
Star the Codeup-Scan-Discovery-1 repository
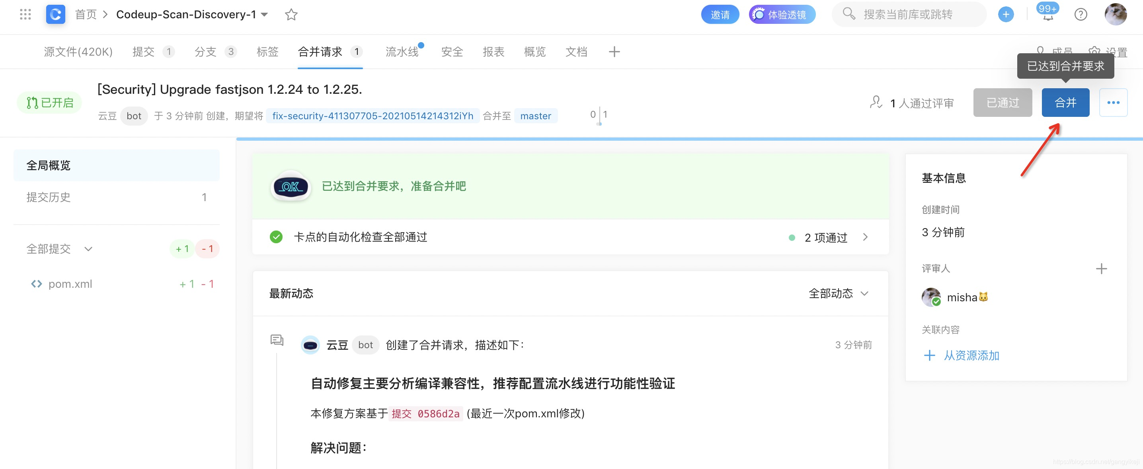291,14
